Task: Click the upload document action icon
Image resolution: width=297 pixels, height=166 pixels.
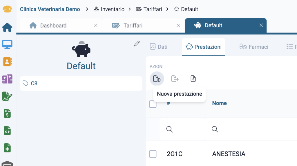Action: [193, 79]
